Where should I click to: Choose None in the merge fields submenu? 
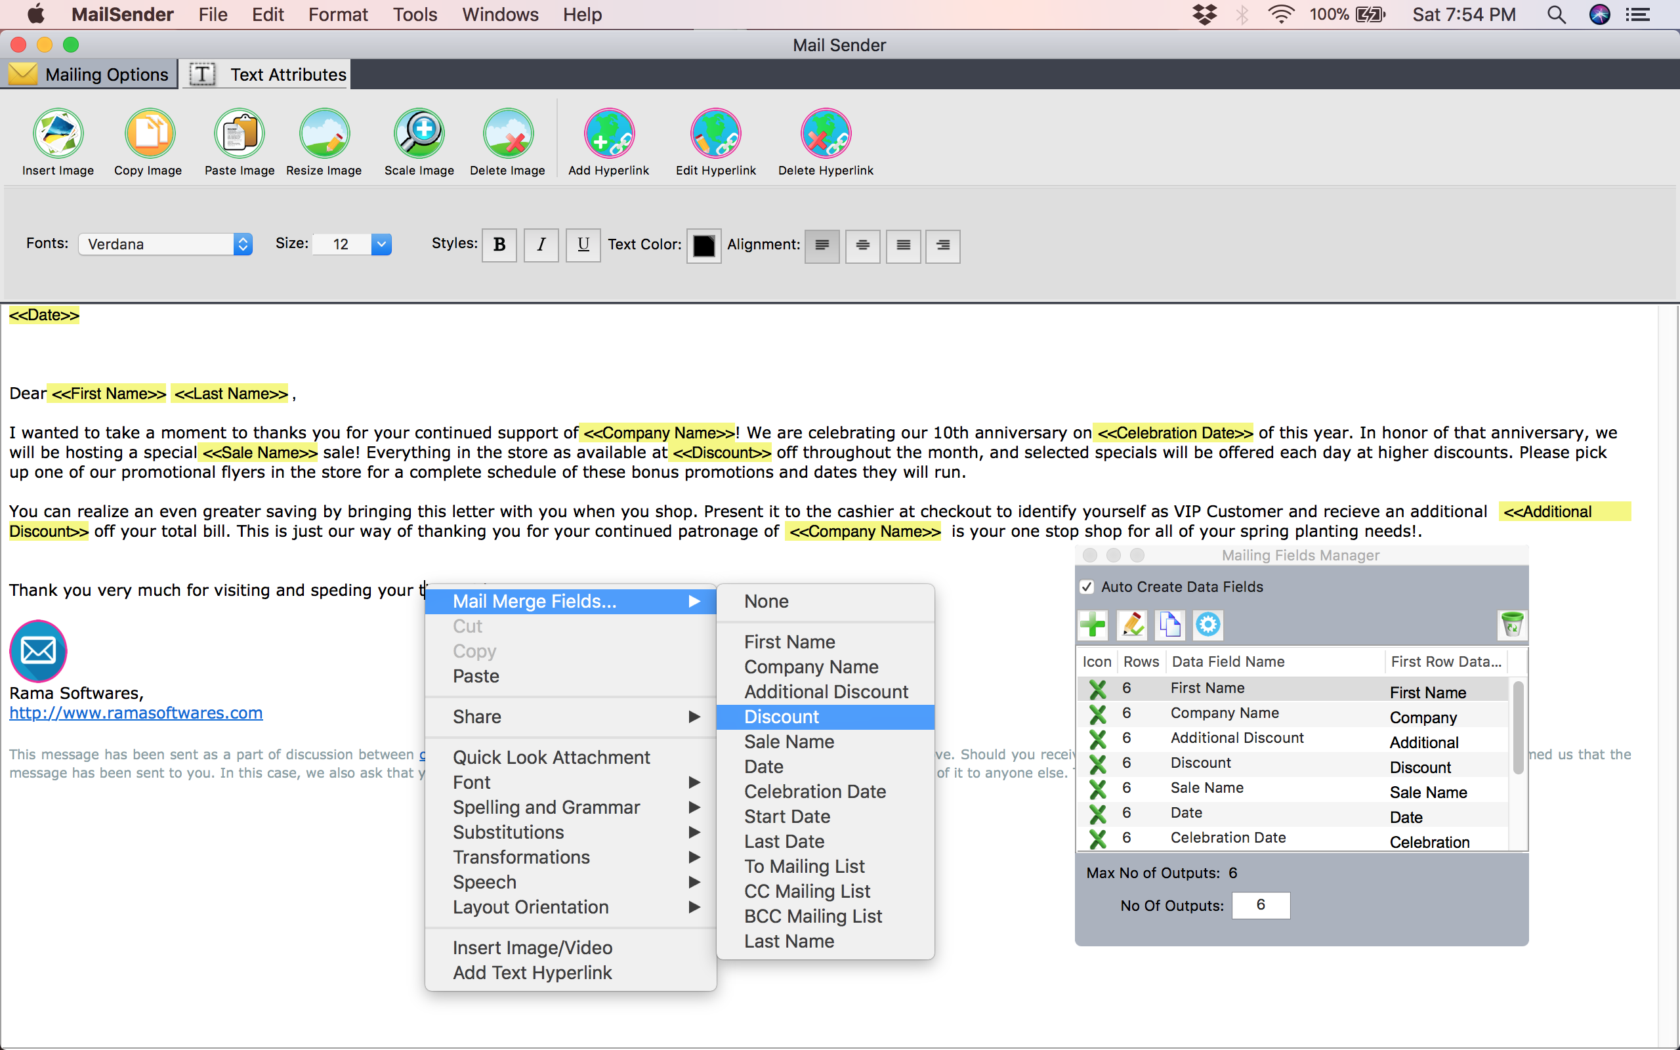[x=826, y=601]
